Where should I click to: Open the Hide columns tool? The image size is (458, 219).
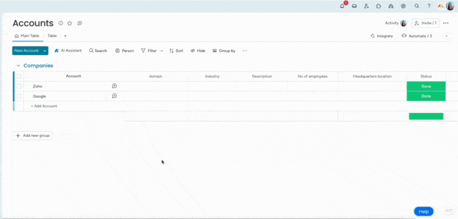click(198, 51)
